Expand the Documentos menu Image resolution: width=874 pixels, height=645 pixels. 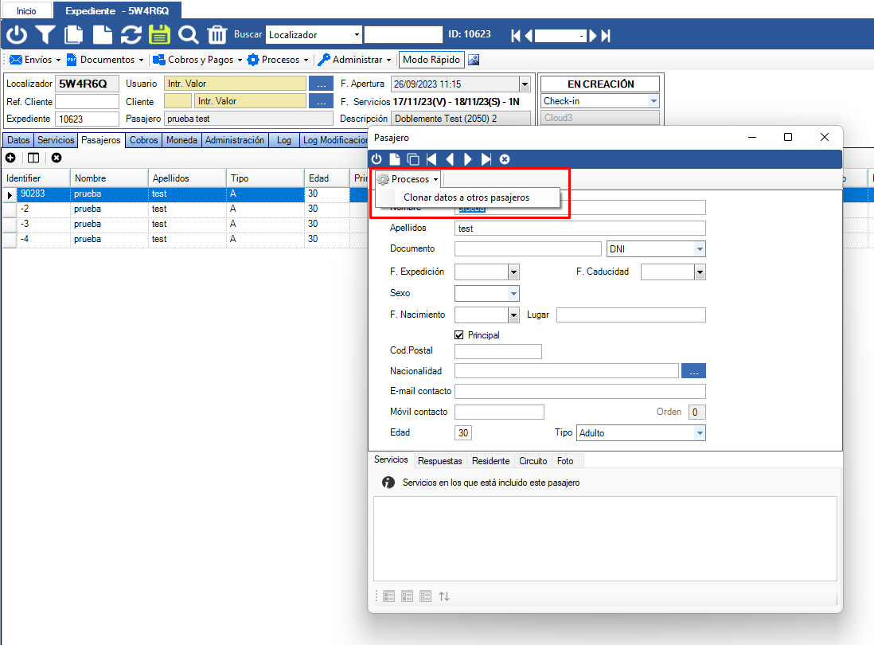point(105,60)
